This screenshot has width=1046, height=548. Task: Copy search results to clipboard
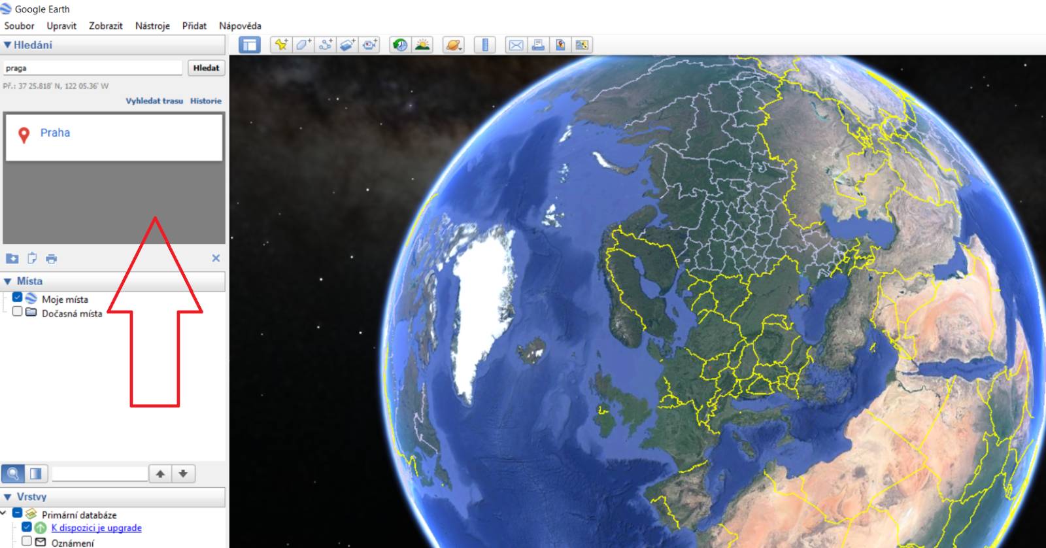[x=32, y=258]
